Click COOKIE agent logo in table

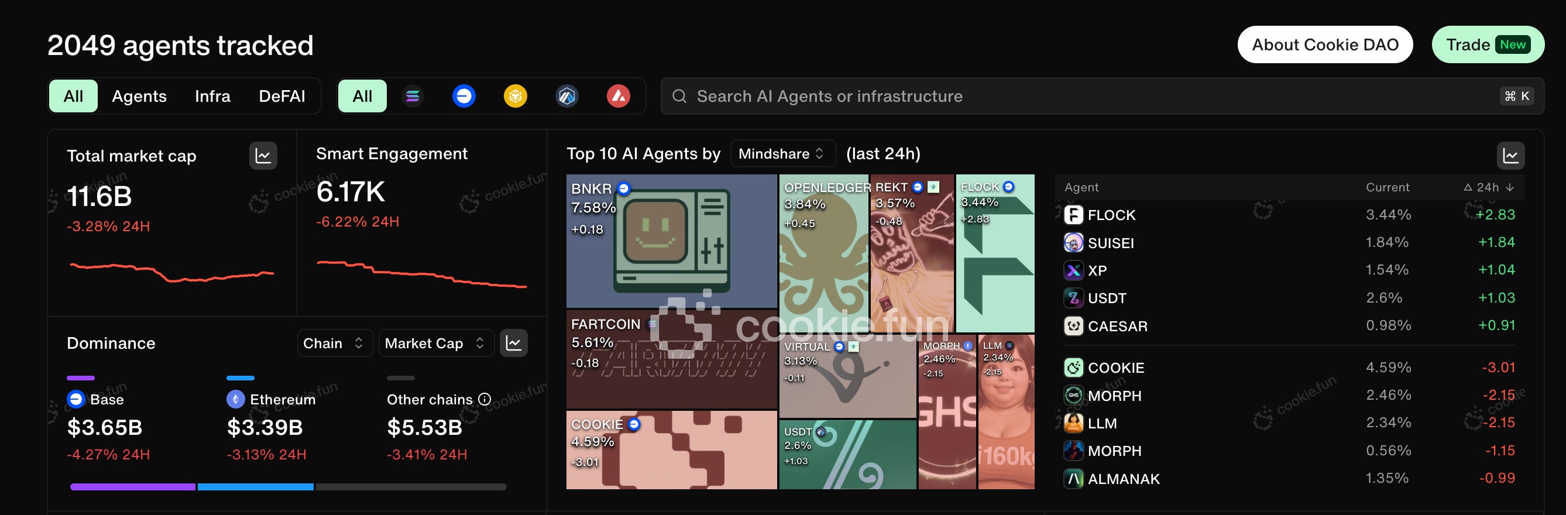tap(1074, 368)
